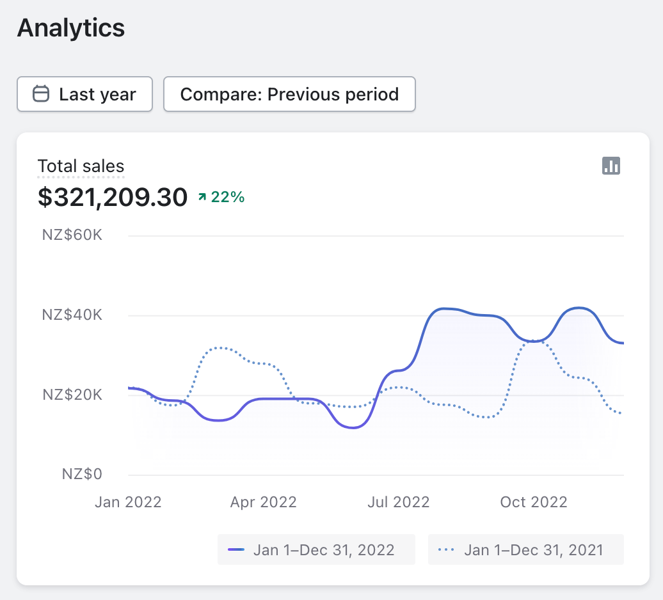This screenshot has height=600, width=663.
Task: Open the bar chart report icon
Action: 611,166
